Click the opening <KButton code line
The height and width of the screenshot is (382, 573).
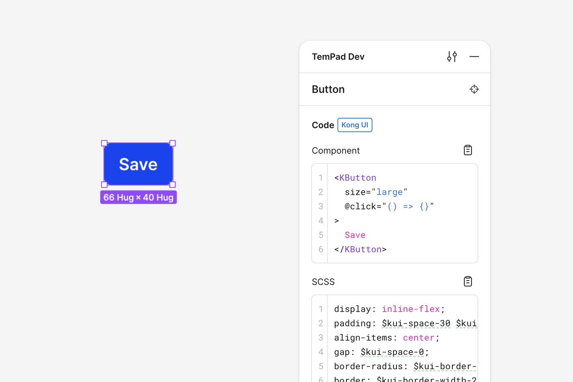[355, 177]
